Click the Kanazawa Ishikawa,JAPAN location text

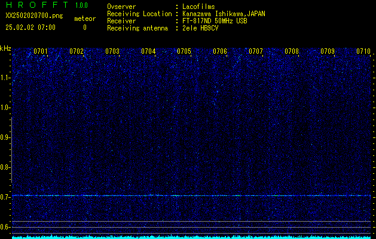click(224, 14)
